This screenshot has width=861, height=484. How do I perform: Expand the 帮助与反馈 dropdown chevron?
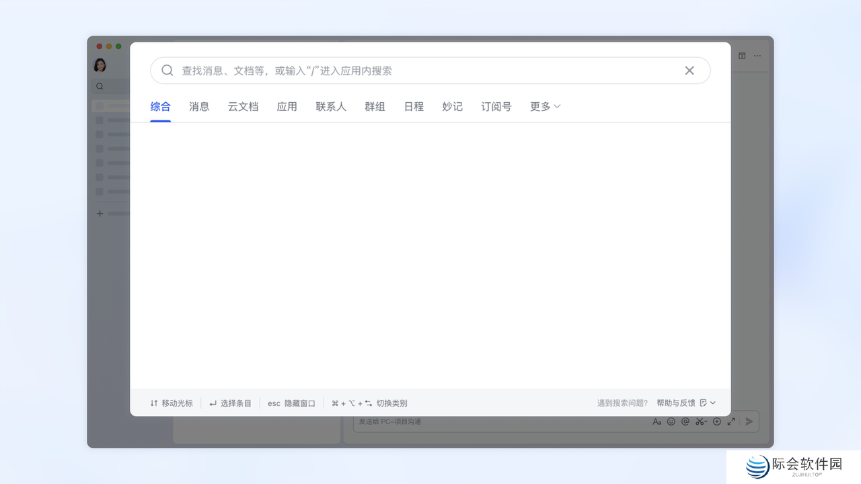pyautogui.click(x=713, y=403)
